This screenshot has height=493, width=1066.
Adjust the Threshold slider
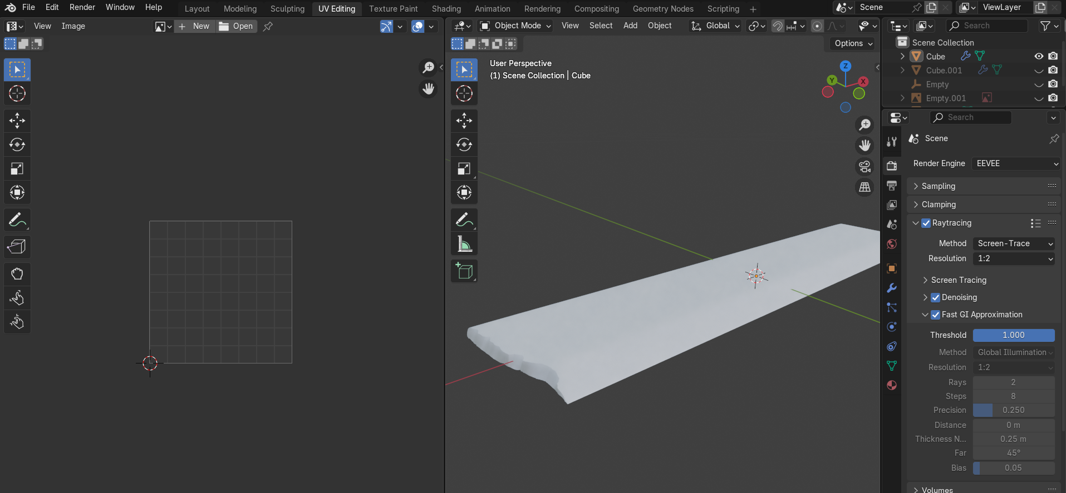(1013, 335)
